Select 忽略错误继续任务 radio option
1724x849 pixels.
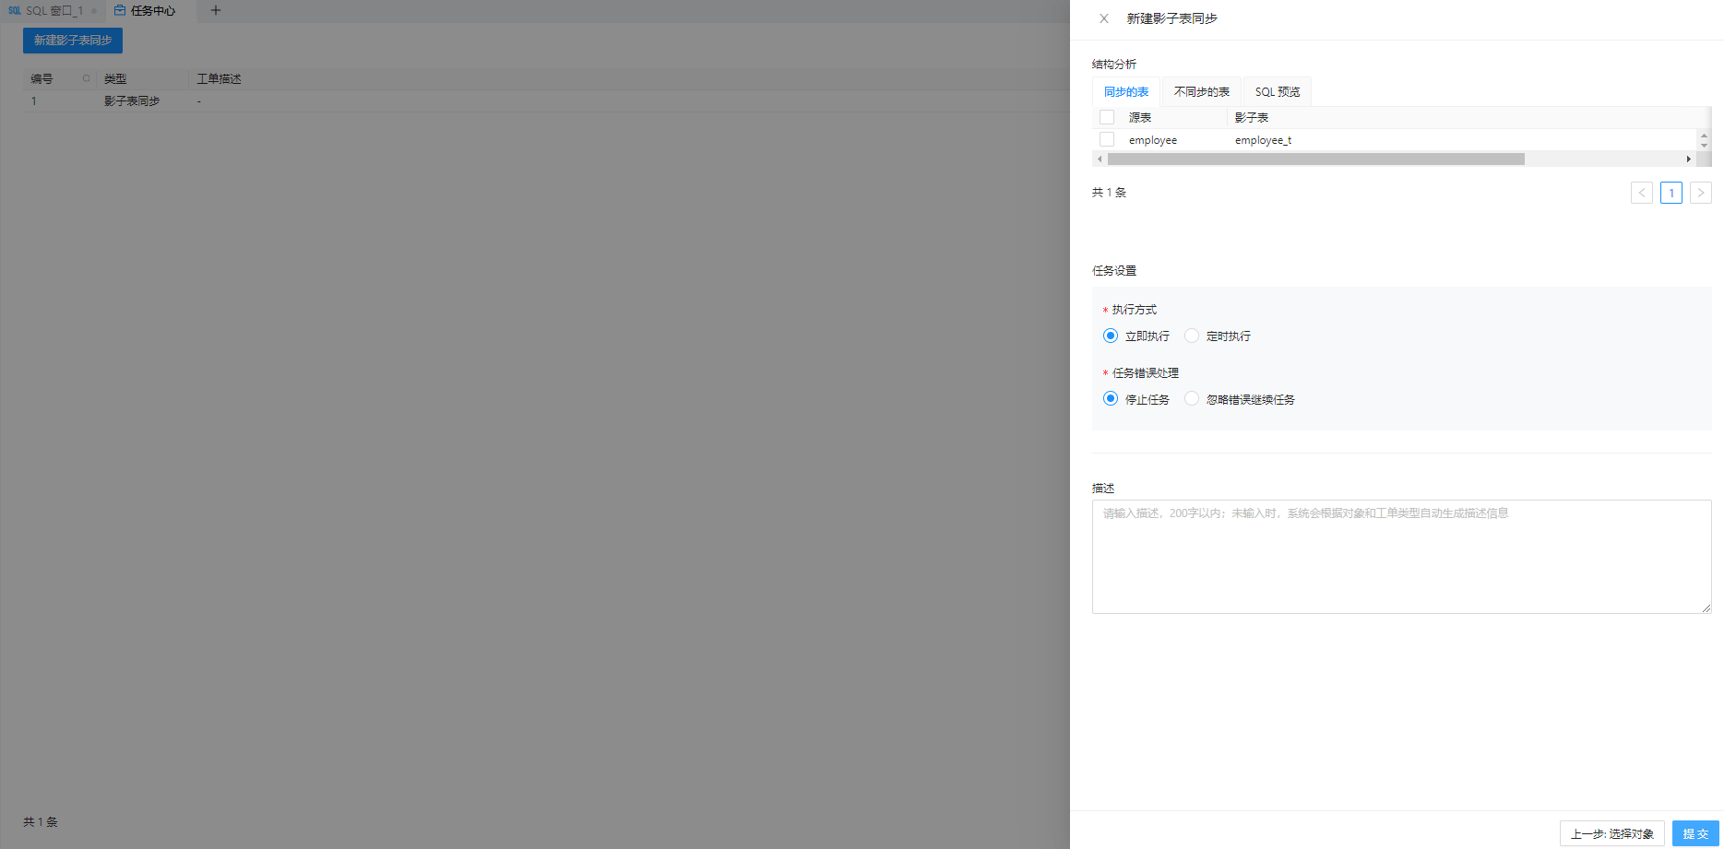pos(1192,399)
